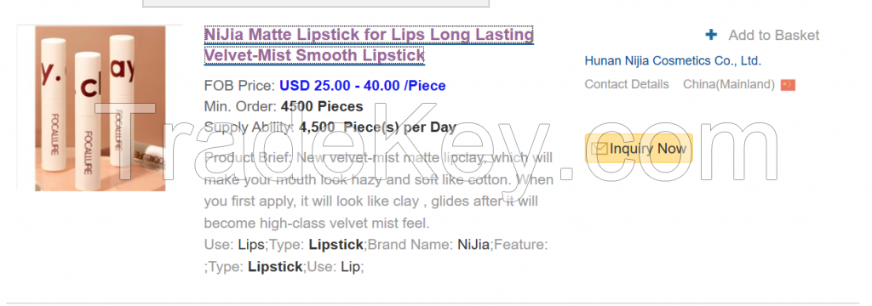
Task: Click the input box at the top edge
Action: (316, 3)
